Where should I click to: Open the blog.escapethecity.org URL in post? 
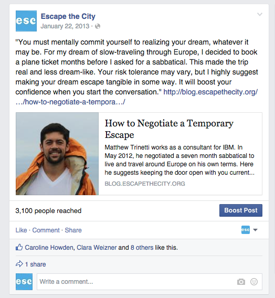[136, 97]
